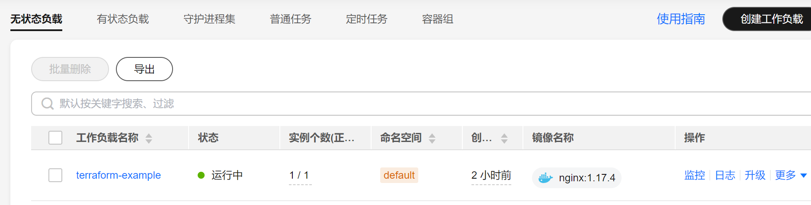Click the search magnifier icon

tap(47, 104)
